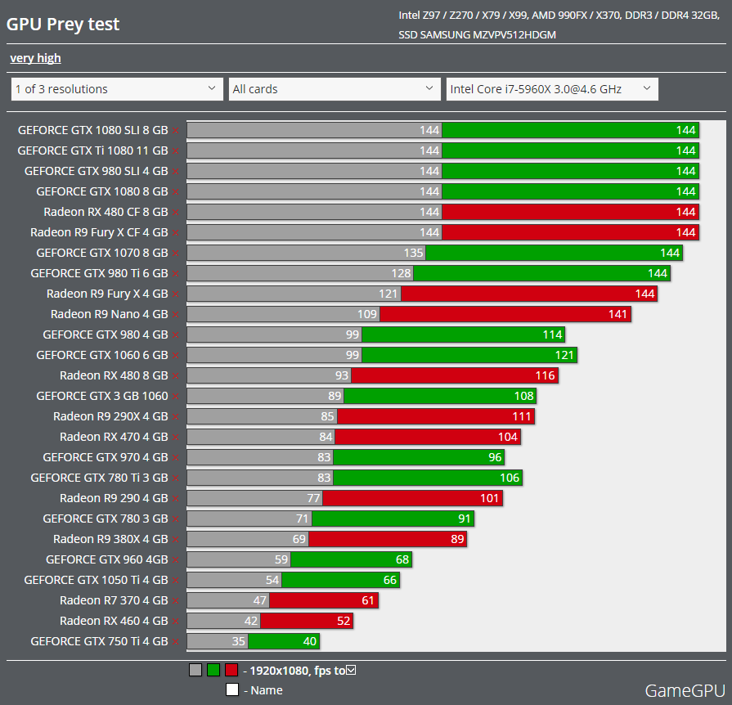Remove GEFORCE GTX 1050 Ti 4 GB using the red X
732x705 pixels.
pos(176,581)
